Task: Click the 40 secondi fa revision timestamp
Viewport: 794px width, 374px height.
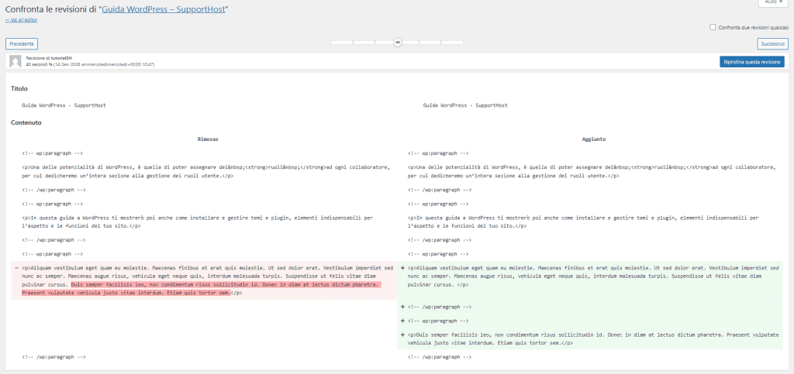Action: click(x=90, y=64)
